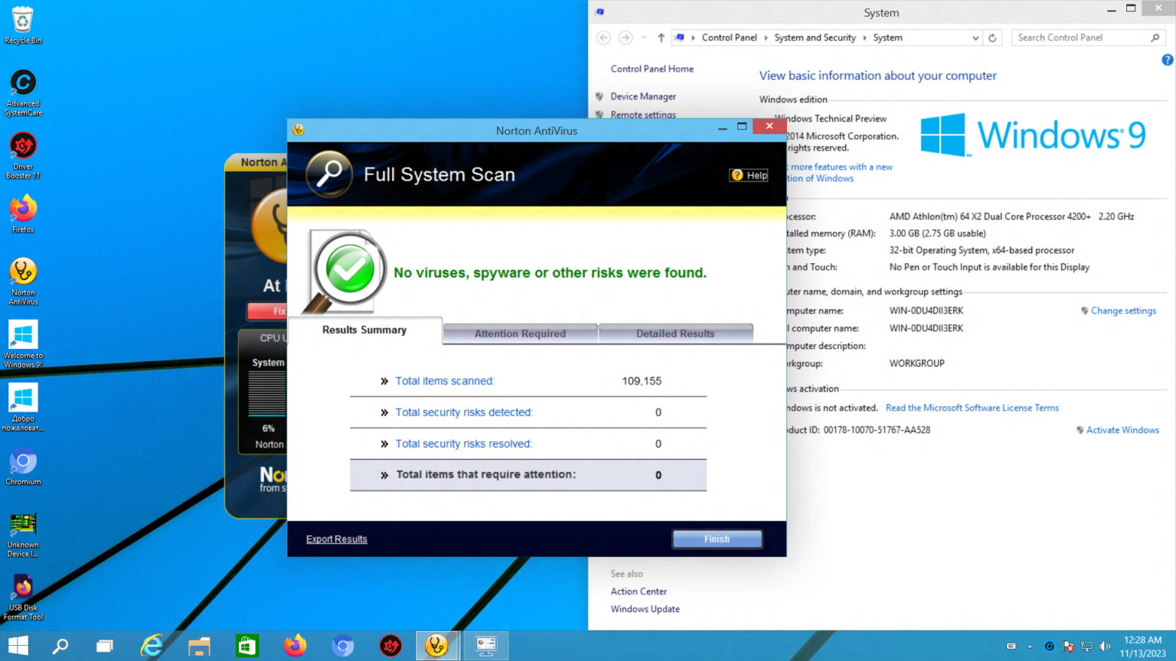
Task: Open the address bar dropdown in Control Panel
Action: pyautogui.click(x=975, y=37)
